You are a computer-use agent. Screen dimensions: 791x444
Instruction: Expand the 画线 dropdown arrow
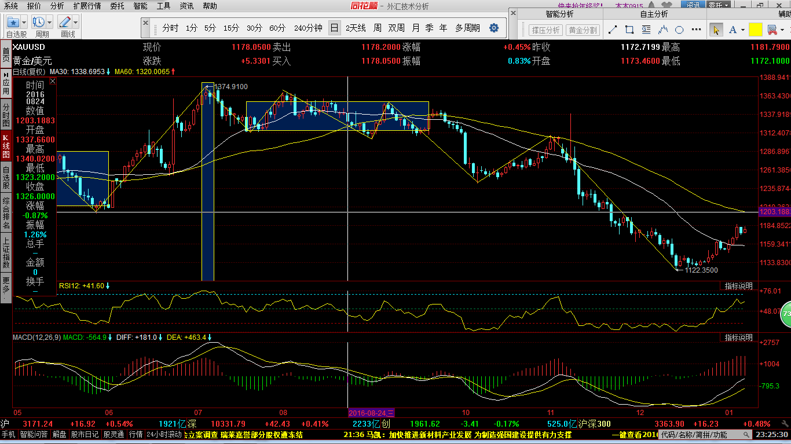(75, 22)
